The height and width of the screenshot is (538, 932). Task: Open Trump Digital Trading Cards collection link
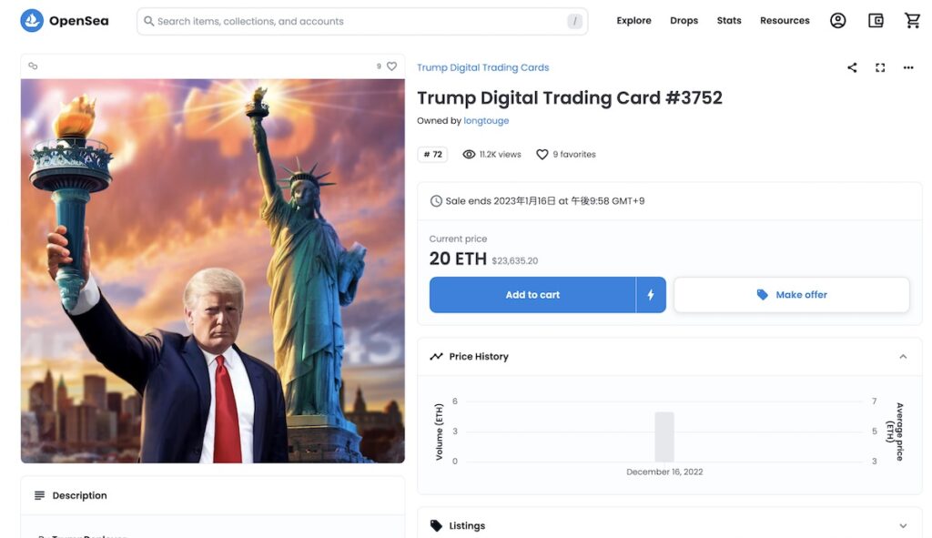(x=482, y=67)
